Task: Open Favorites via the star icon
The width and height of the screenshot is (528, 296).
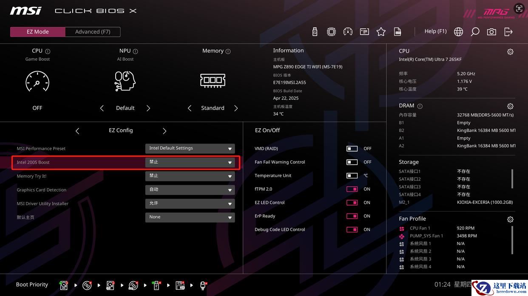Action: (x=381, y=32)
